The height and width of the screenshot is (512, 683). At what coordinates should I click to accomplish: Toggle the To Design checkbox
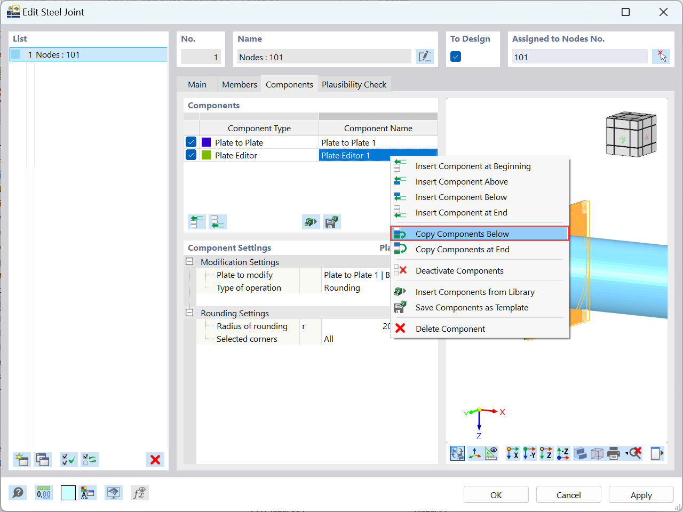(456, 57)
